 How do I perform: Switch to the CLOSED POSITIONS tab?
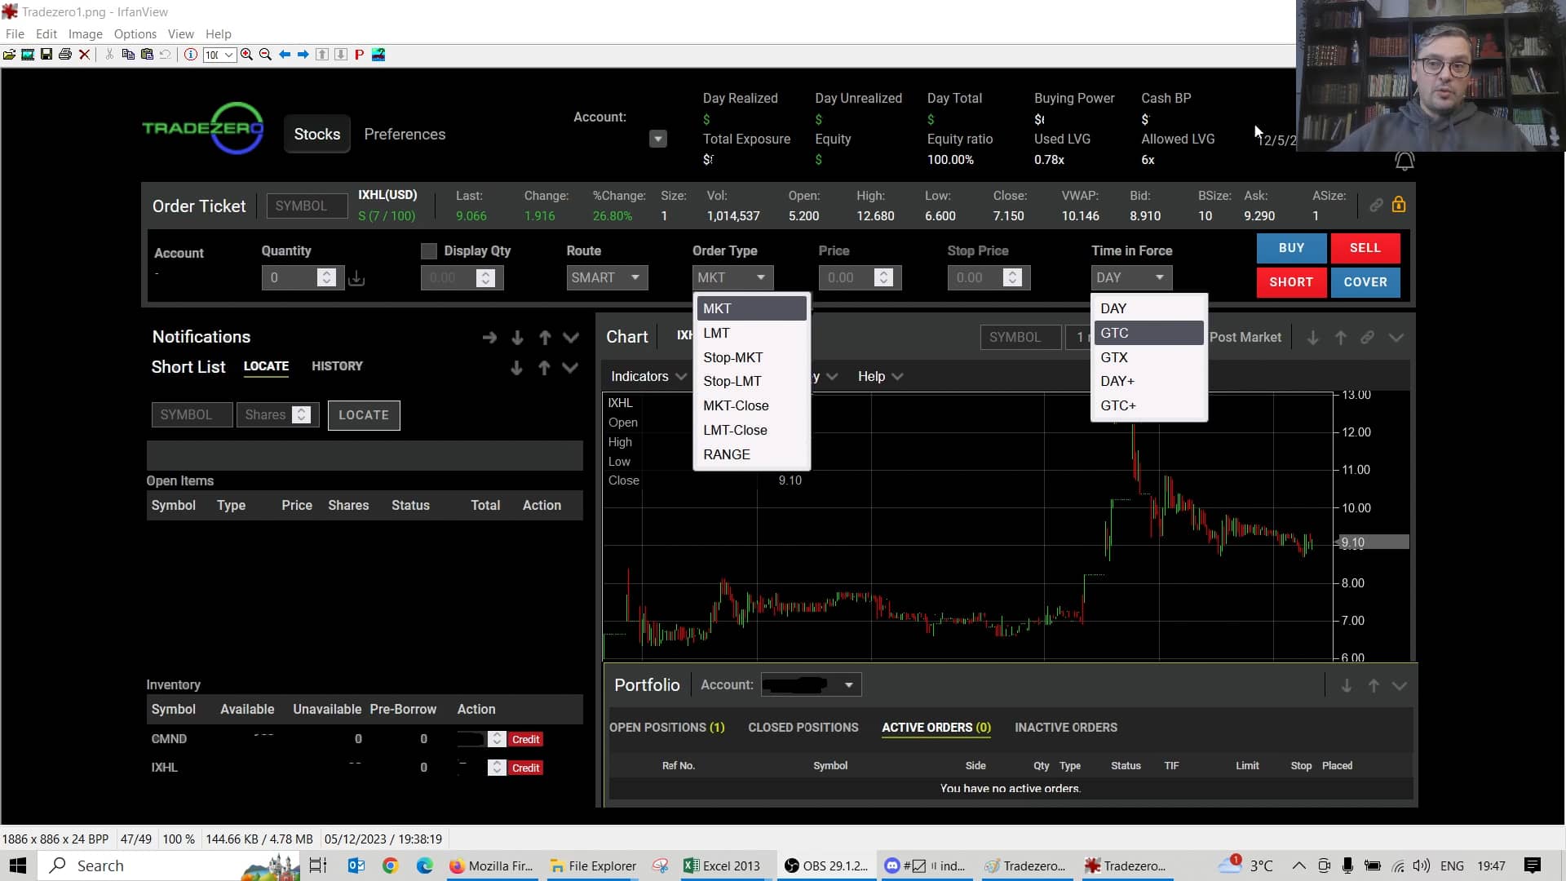pyautogui.click(x=803, y=727)
